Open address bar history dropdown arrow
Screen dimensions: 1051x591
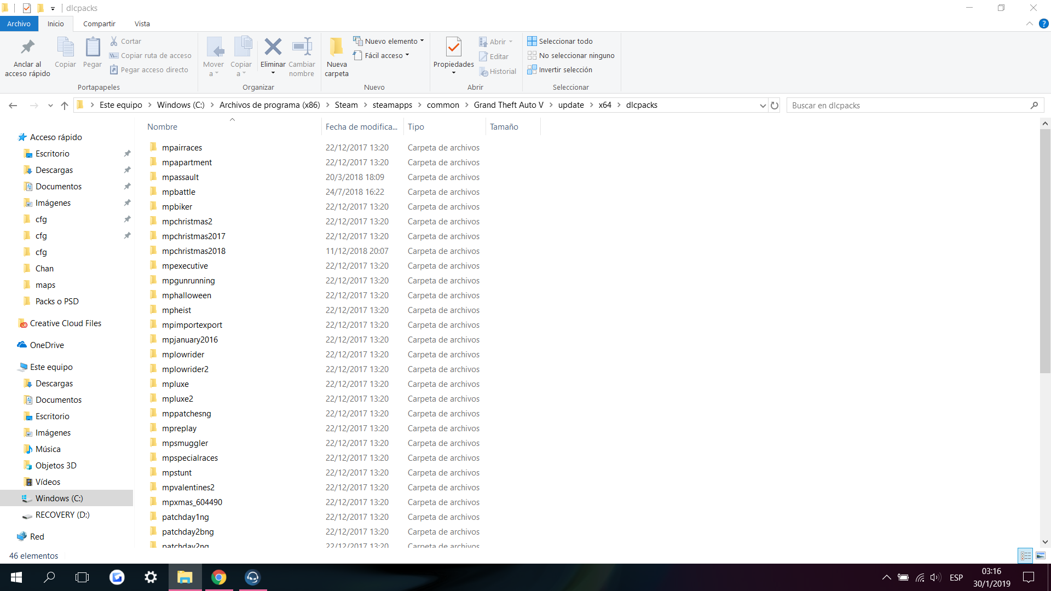[x=763, y=106]
